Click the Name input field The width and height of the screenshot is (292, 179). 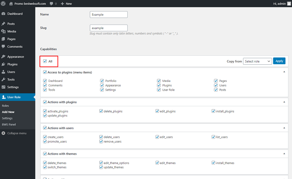pos(108,15)
